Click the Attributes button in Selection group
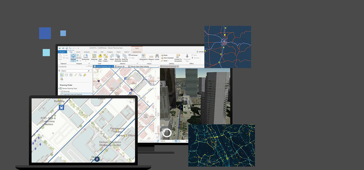Image resolution: width=364 pixels, height=170 pixels. [133, 55]
